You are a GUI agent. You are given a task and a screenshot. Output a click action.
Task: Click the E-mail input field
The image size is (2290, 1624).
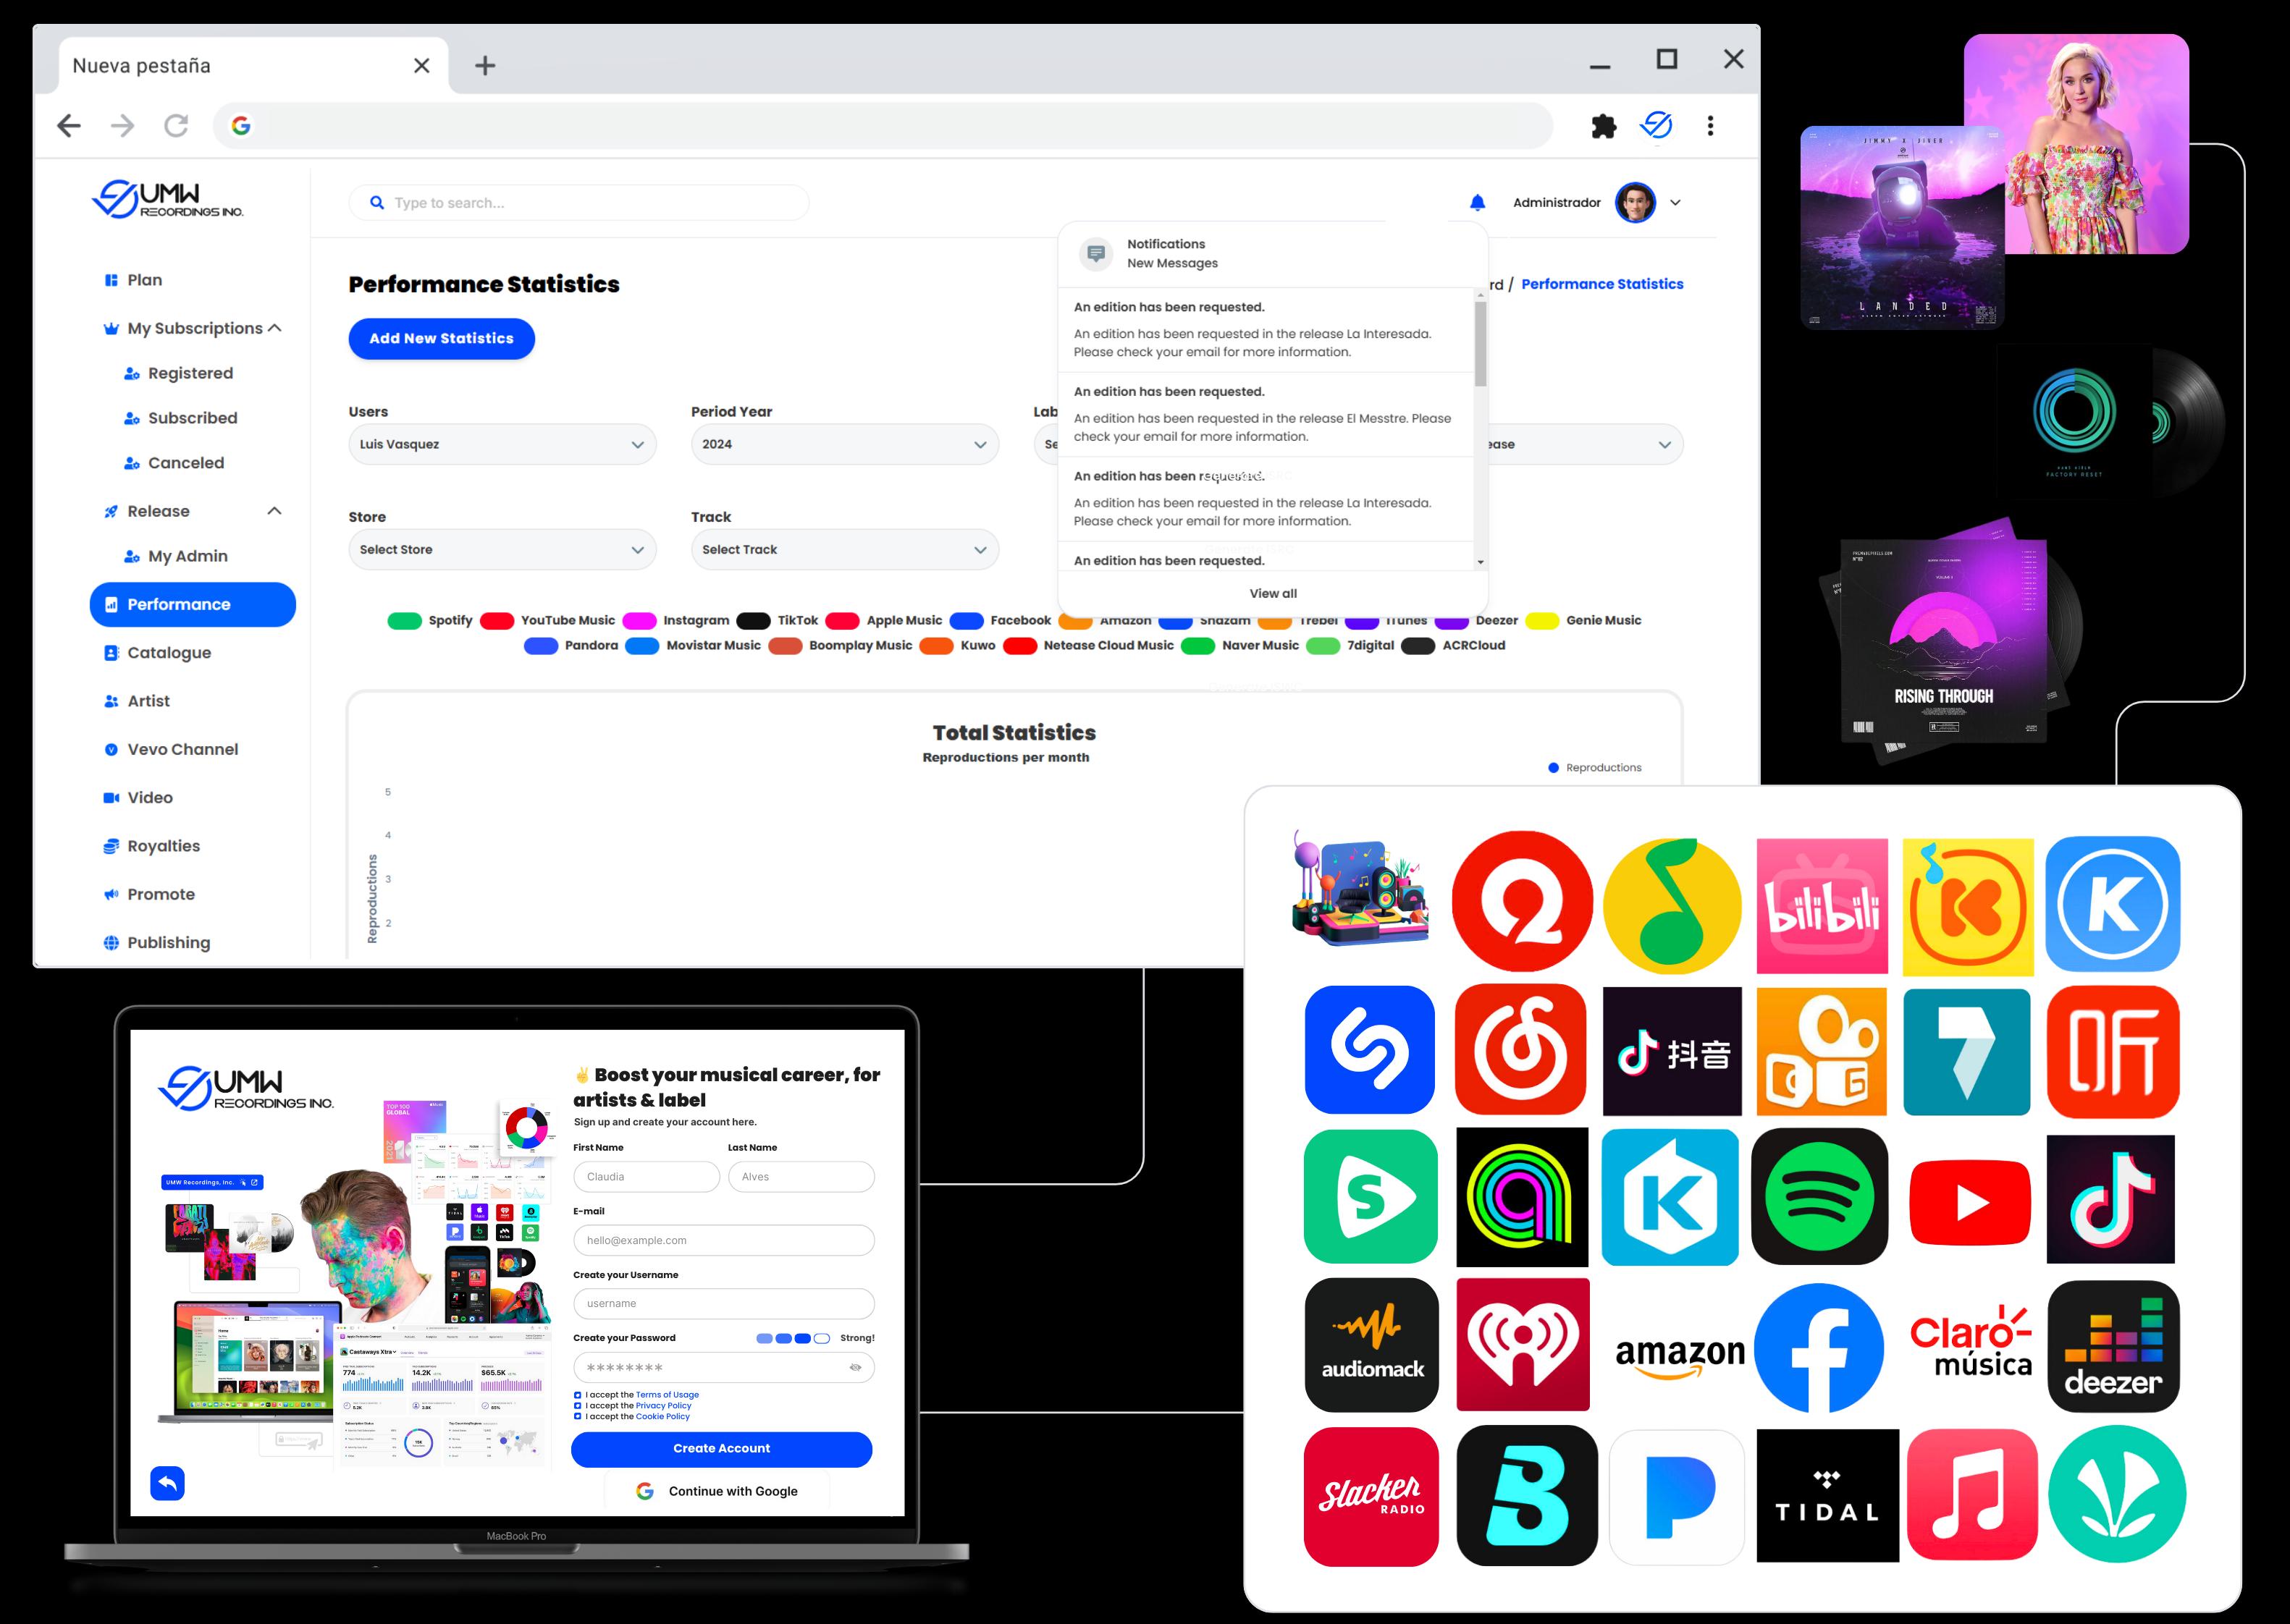723,1240
